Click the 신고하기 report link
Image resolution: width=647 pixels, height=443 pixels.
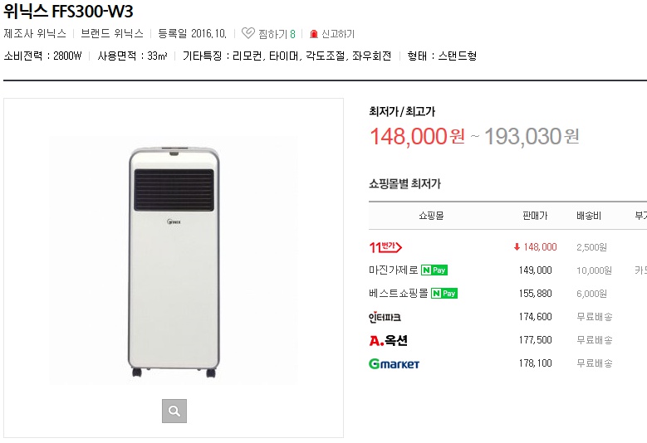pos(338,34)
